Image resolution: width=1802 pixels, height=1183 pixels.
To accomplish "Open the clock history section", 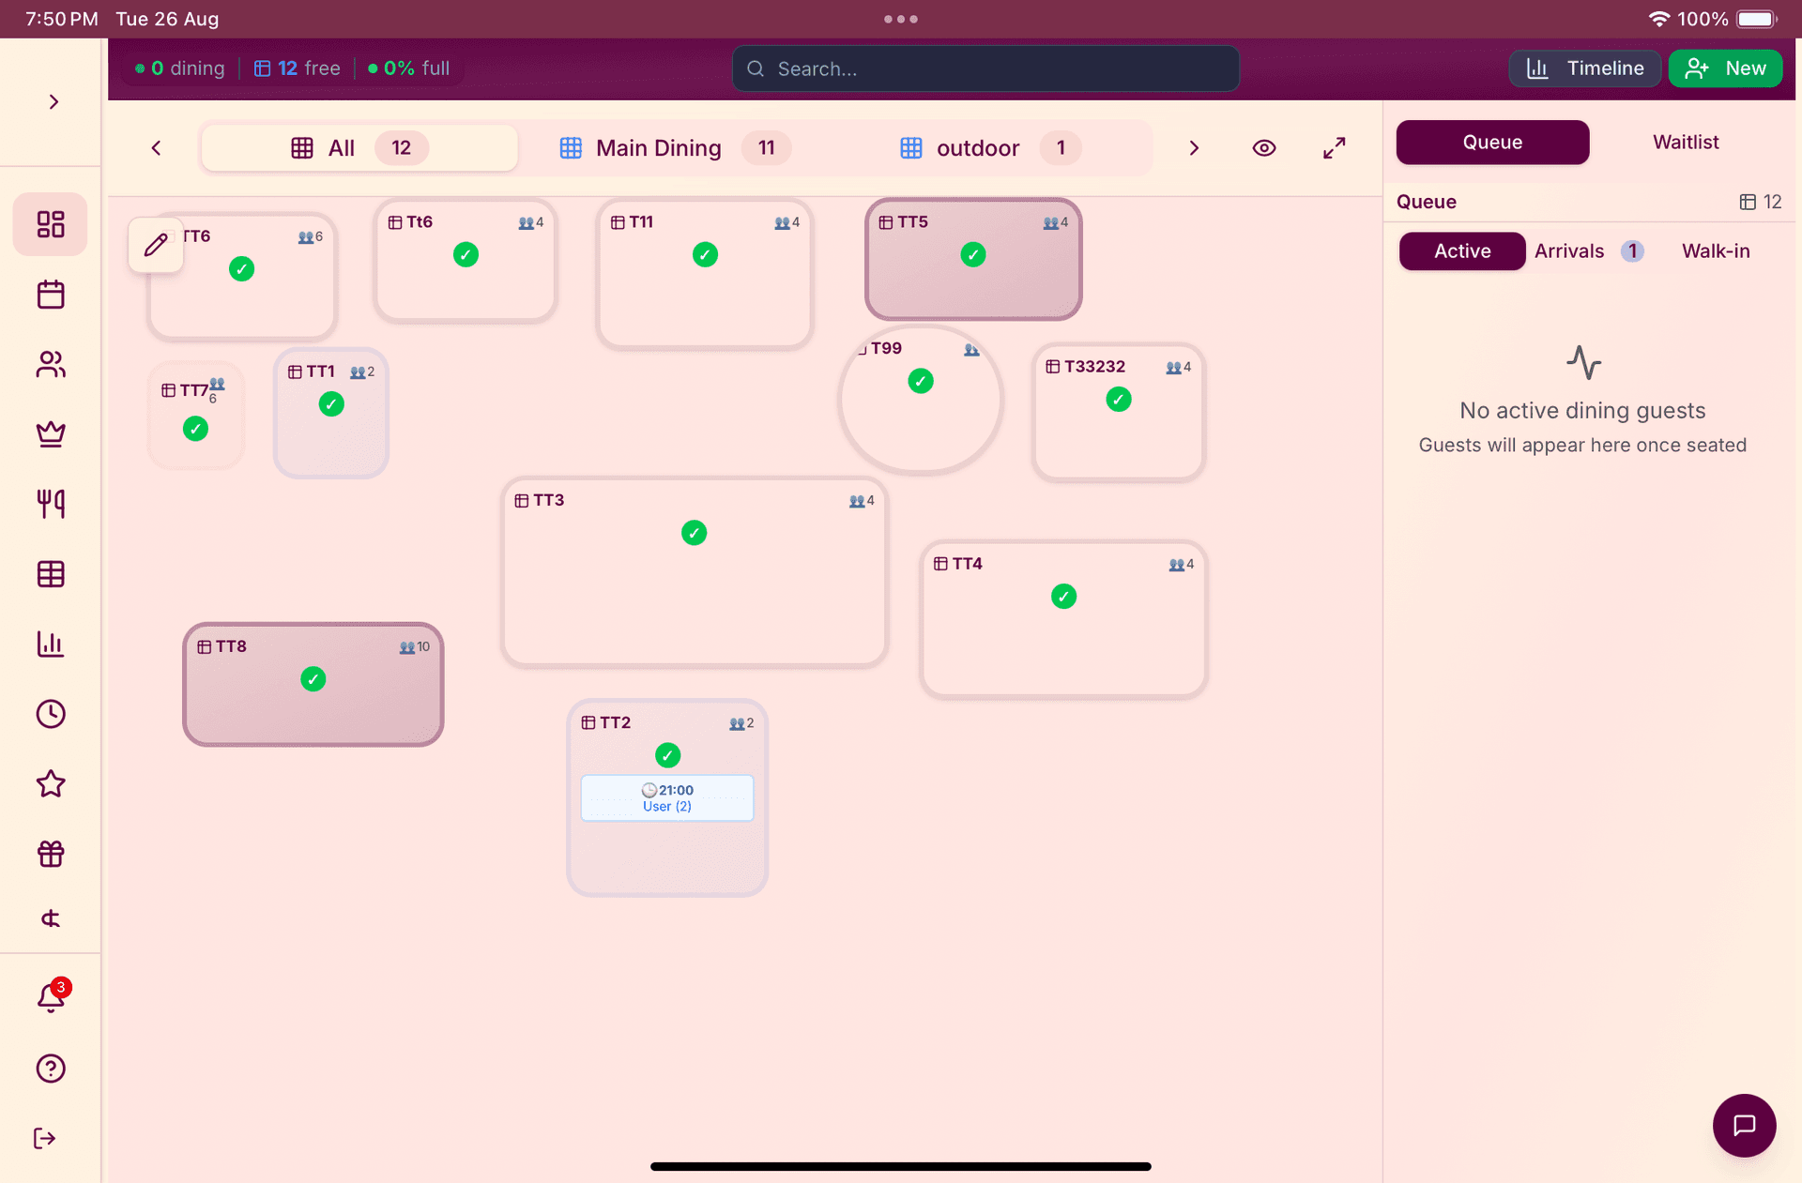I will tap(50, 714).
